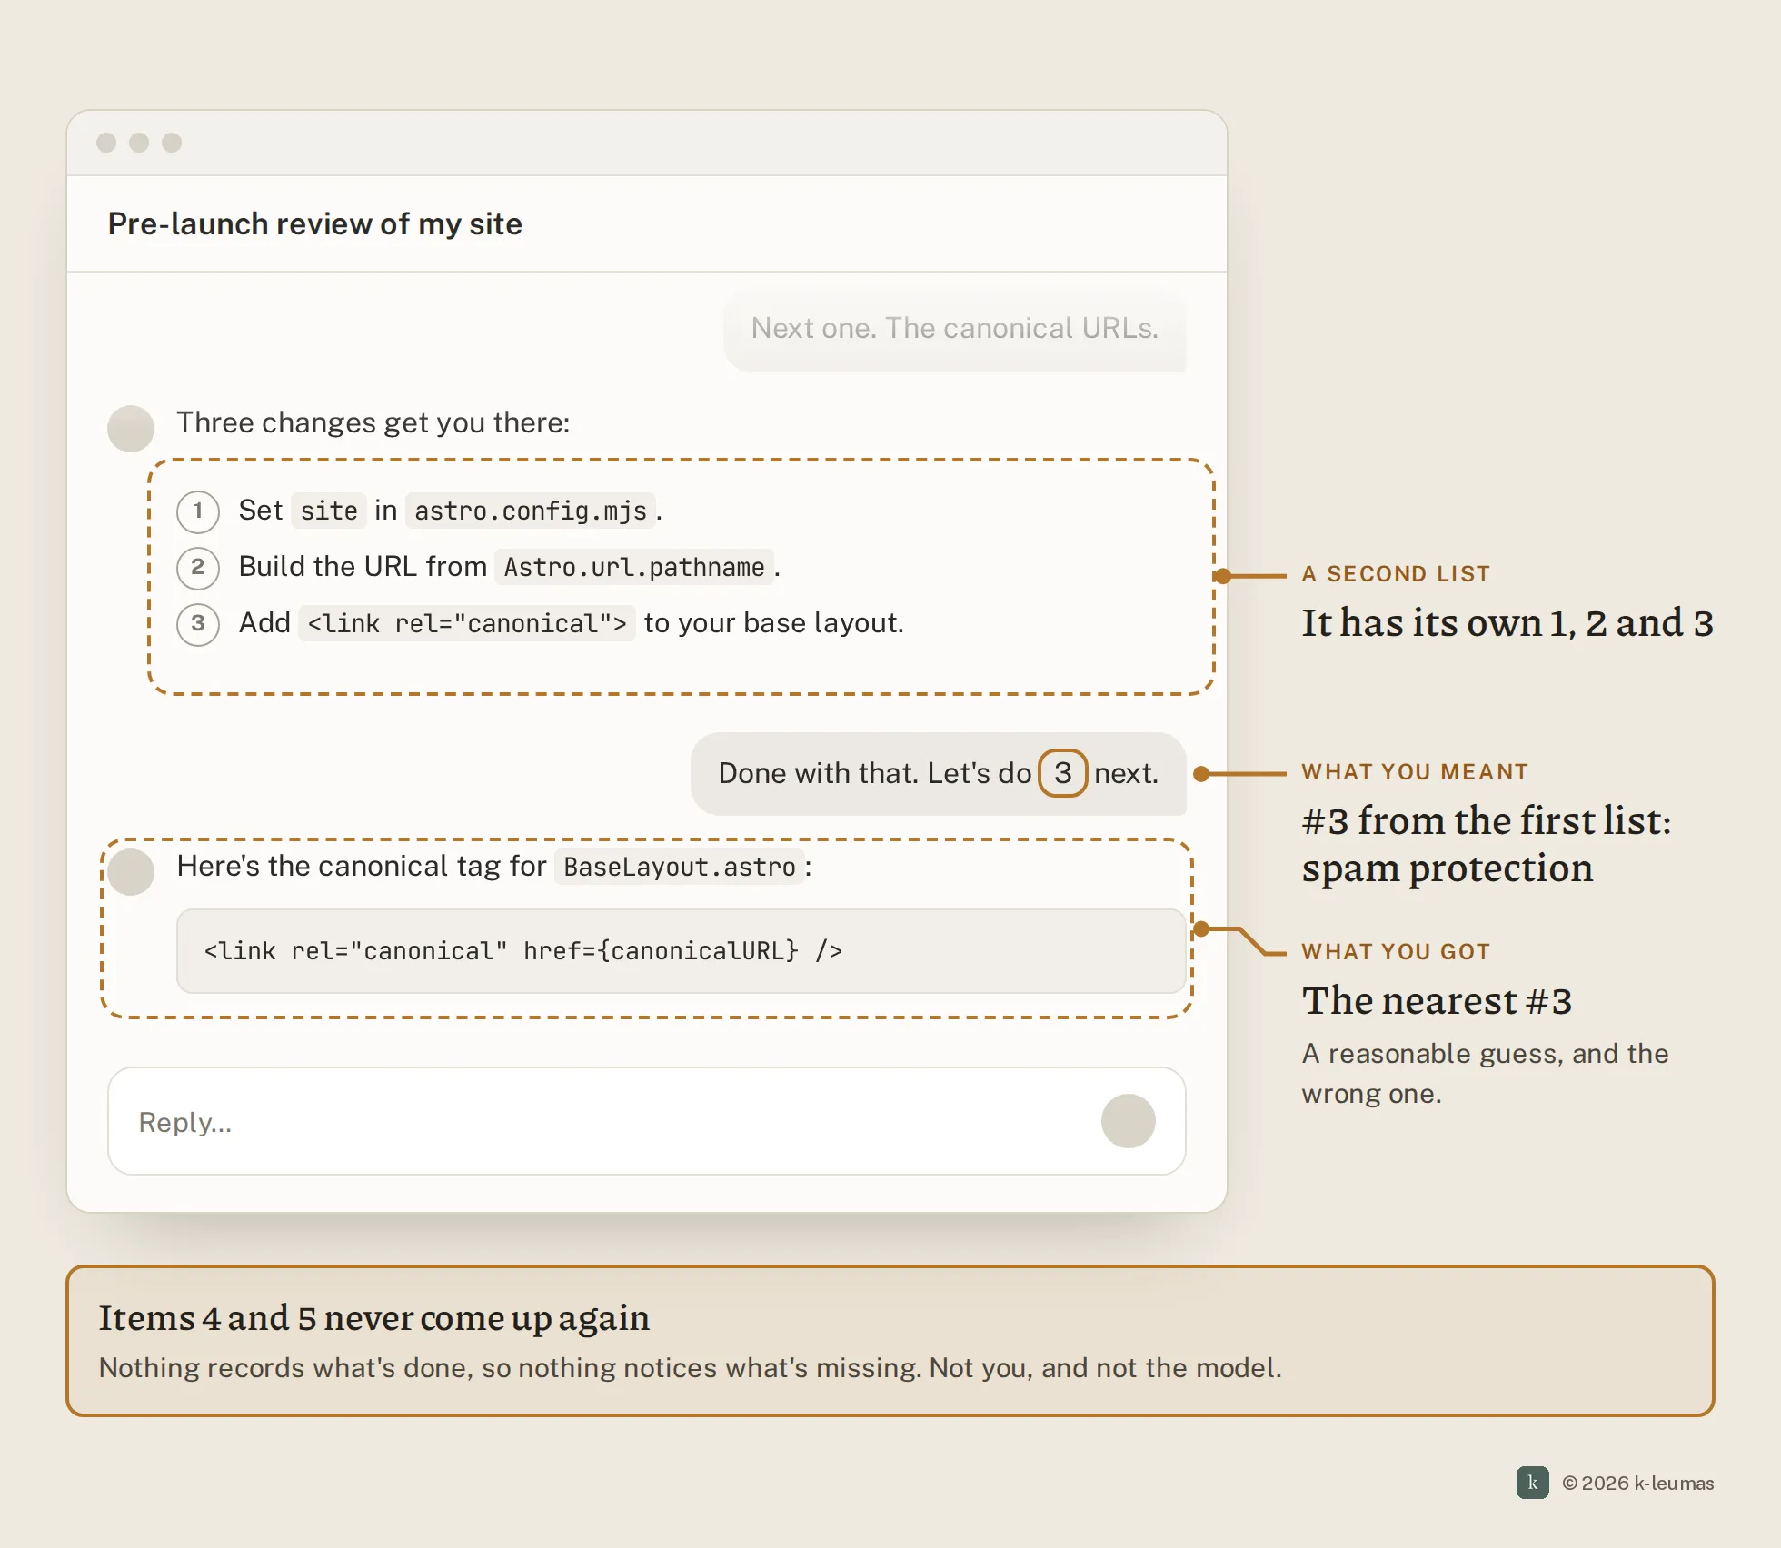The width and height of the screenshot is (1781, 1548).
Task: Click the first gray window control dot
Action: click(106, 143)
